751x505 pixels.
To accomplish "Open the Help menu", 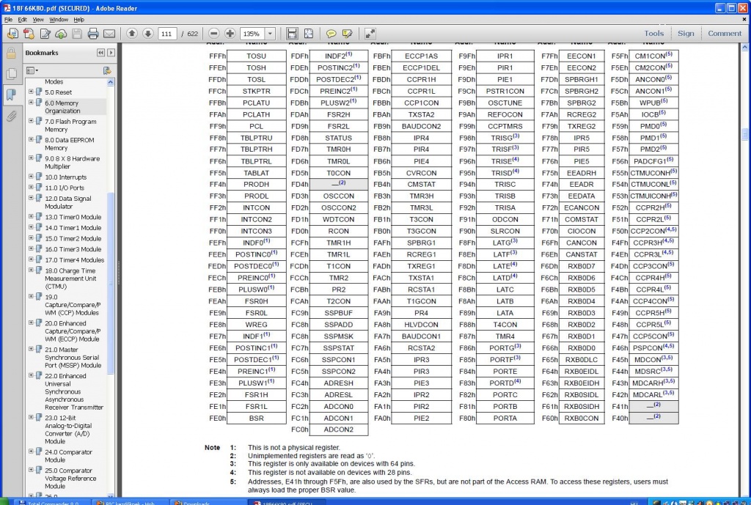I will click(x=78, y=20).
